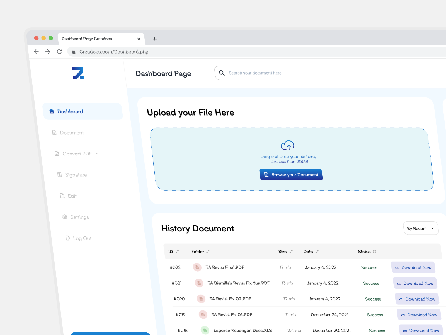Toggle sort order on the Date column
Image resolution: width=446 pixels, height=335 pixels.
317,252
